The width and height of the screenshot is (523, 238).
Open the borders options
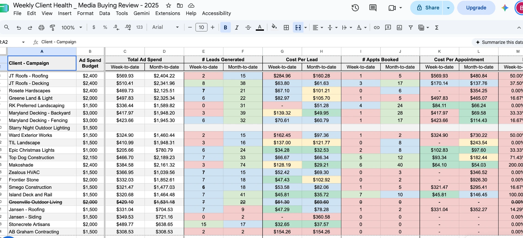[x=286, y=27]
